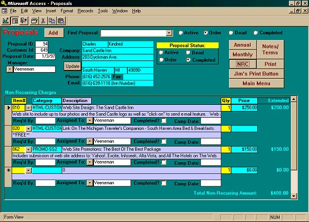Image resolution: width=309 pixels, height=222 pixels.
Task: Select the Completed filter radio at top
Action: 256,33
